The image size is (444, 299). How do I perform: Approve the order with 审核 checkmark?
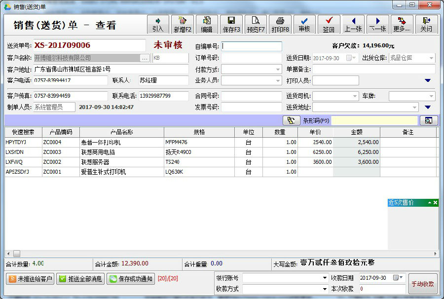click(304, 24)
